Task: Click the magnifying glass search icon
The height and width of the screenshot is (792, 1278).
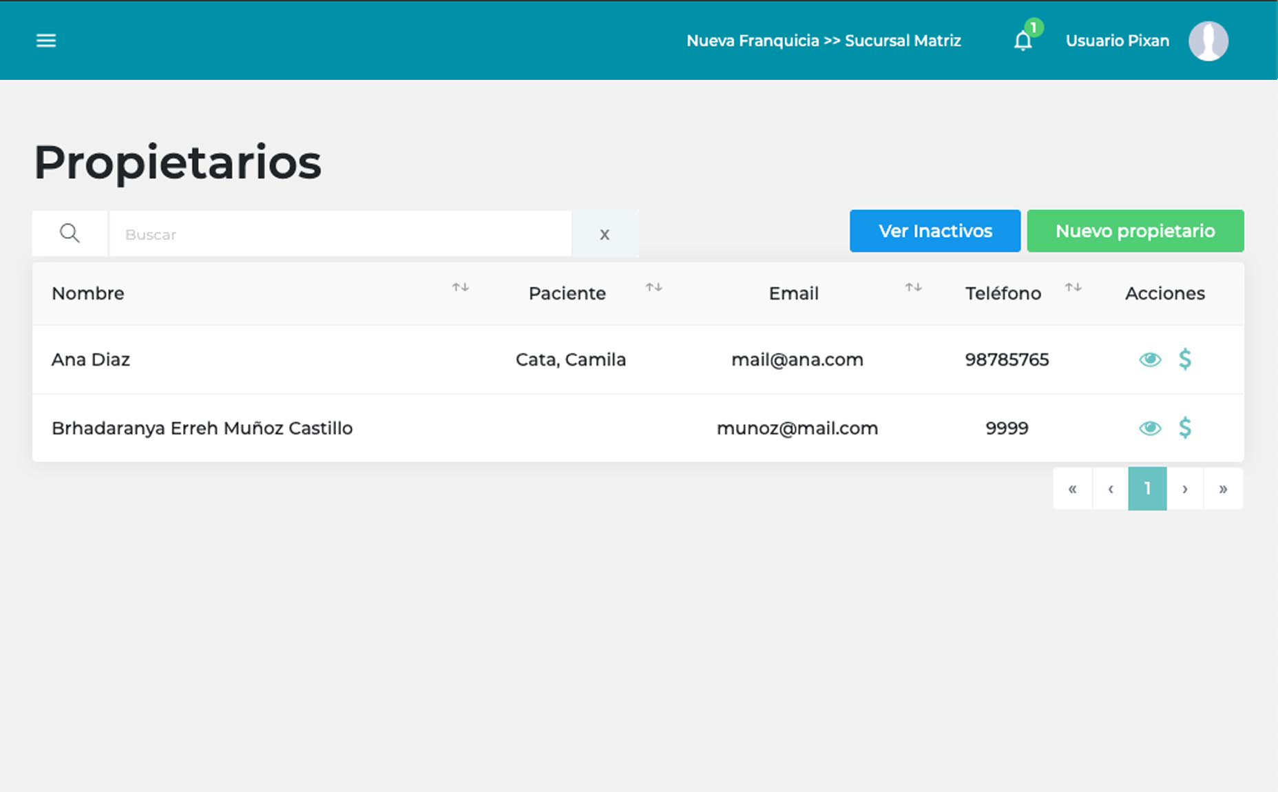Action: point(70,233)
